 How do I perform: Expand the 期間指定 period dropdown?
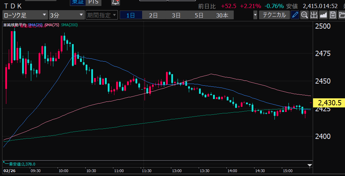point(102,15)
